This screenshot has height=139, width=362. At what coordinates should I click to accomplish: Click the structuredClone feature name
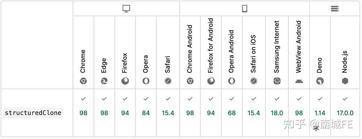click(33, 113)
